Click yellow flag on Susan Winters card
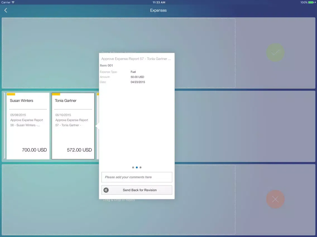This screenshot has width=317, height=237. click(x=11, y=94)
